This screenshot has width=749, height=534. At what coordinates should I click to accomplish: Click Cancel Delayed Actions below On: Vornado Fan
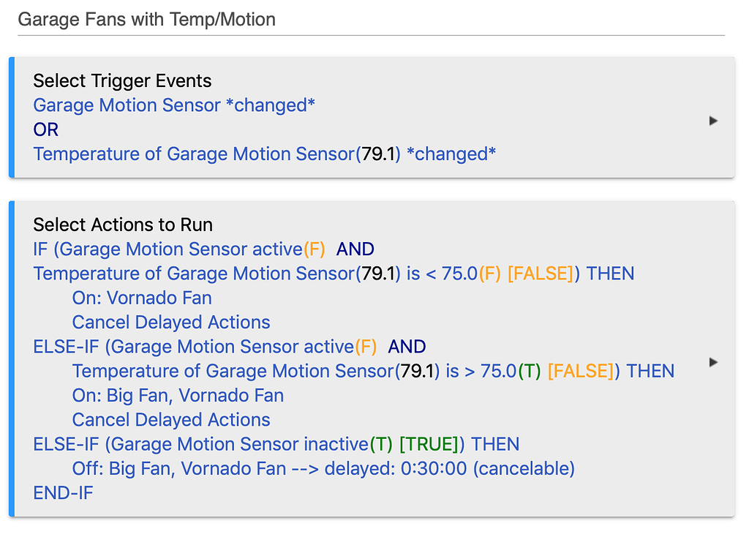coord(171,323)
